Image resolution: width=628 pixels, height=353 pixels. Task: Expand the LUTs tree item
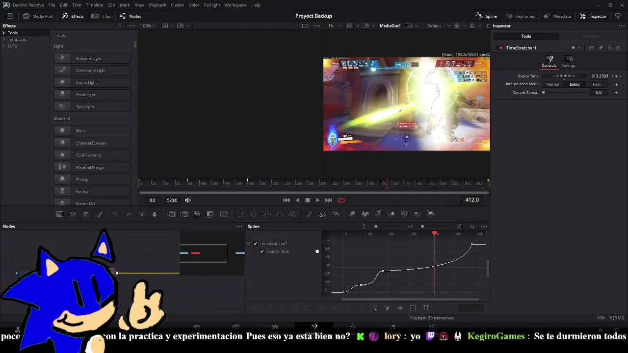pos(3,46)
